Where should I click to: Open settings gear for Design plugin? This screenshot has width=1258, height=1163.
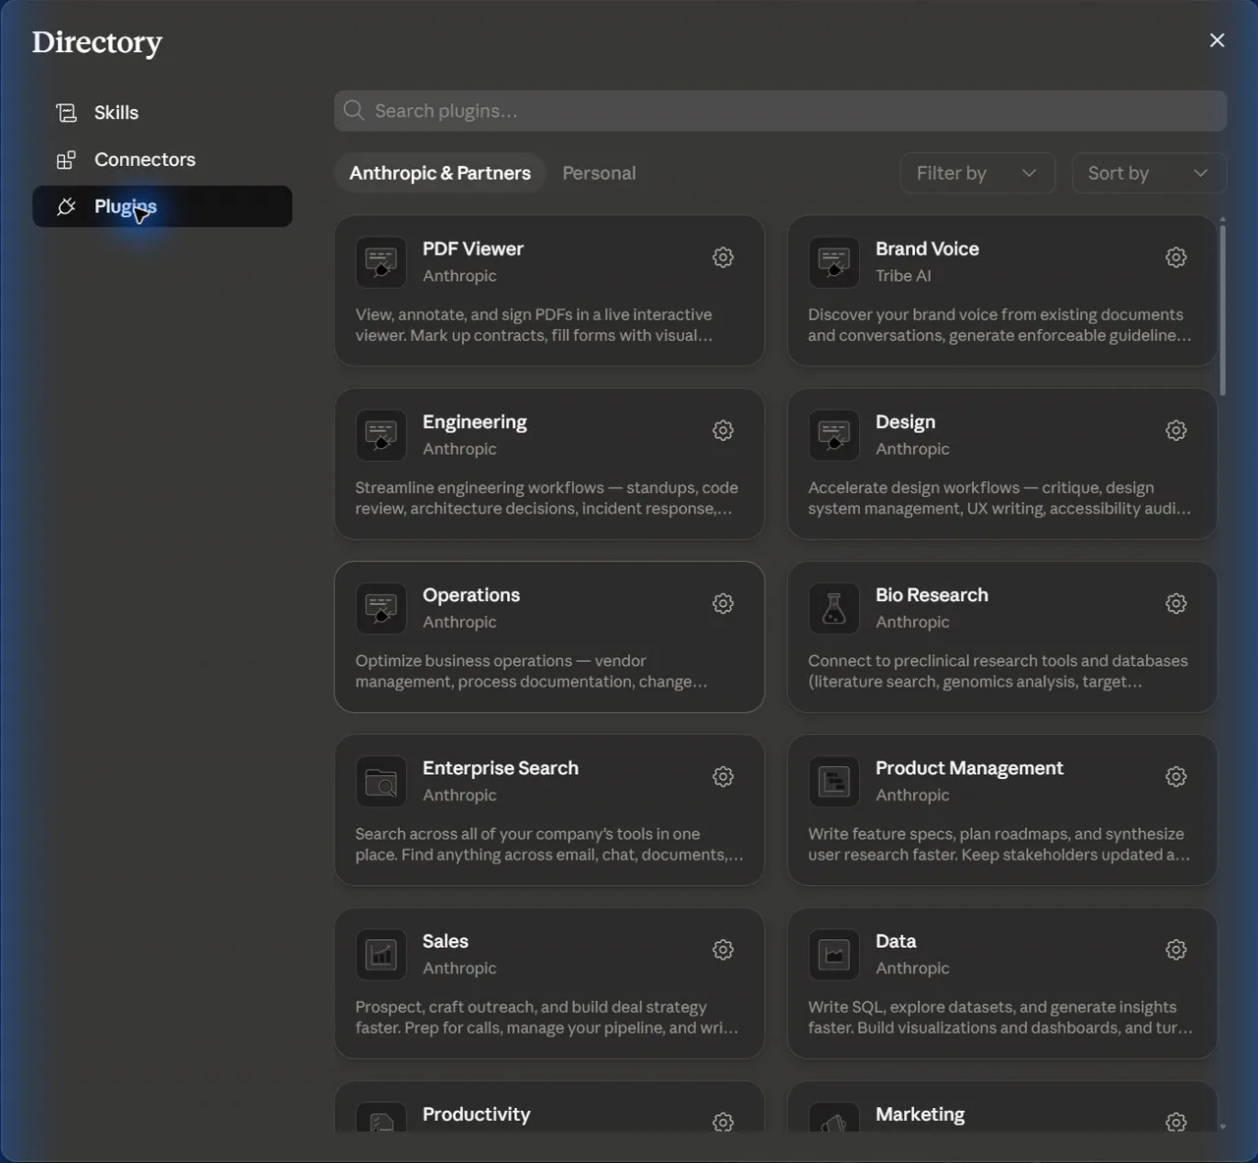click(1176, 430)
